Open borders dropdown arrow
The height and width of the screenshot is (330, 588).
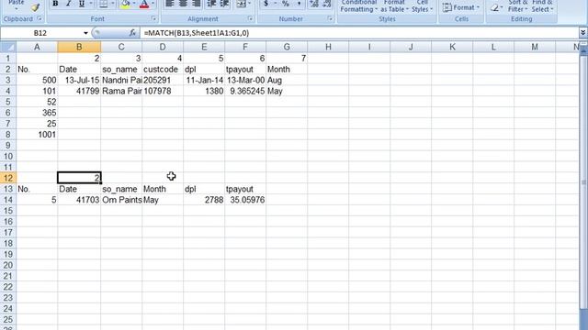pyautogui.click(x=112, y=4)
